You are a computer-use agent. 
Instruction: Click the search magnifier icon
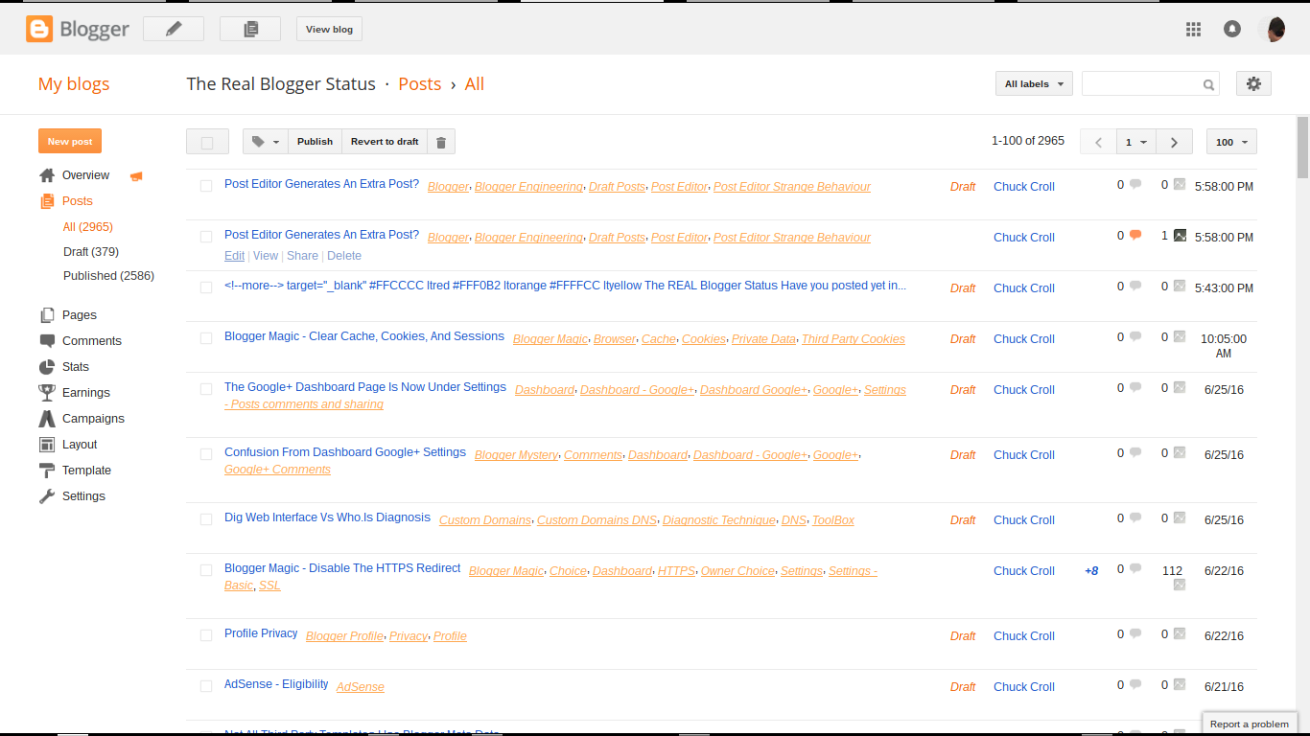click(1208, 84)
